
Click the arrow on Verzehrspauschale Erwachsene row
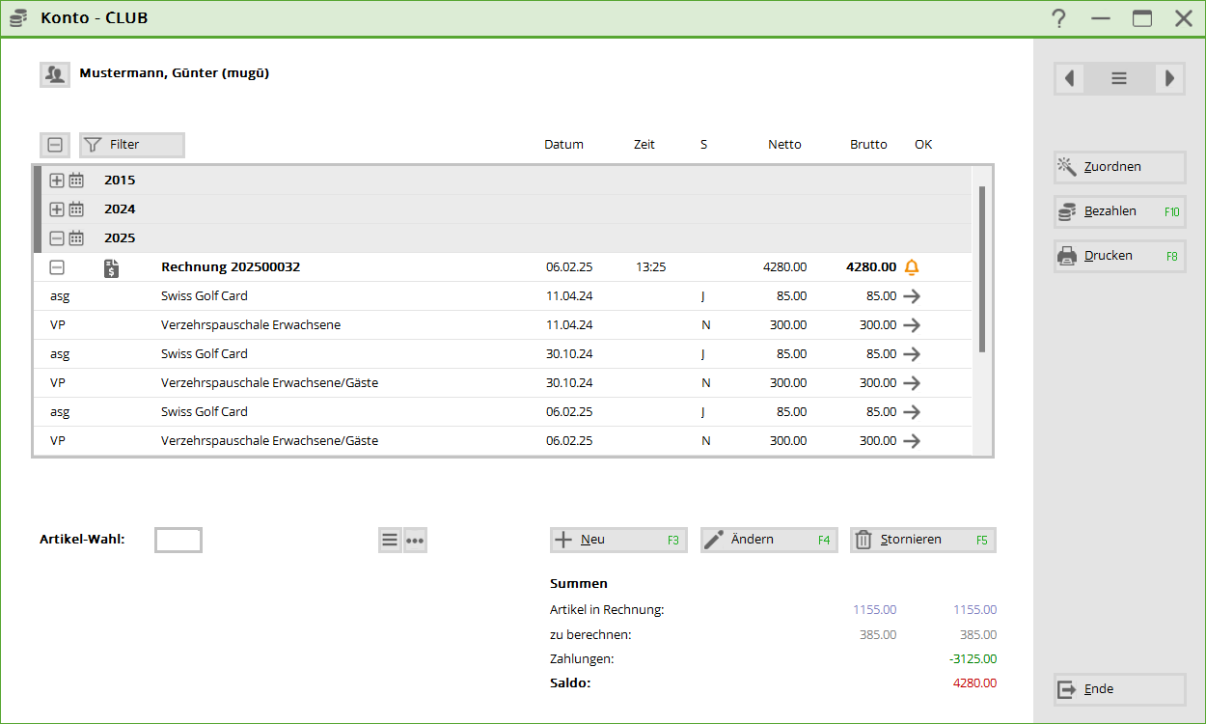coord(912,325)
